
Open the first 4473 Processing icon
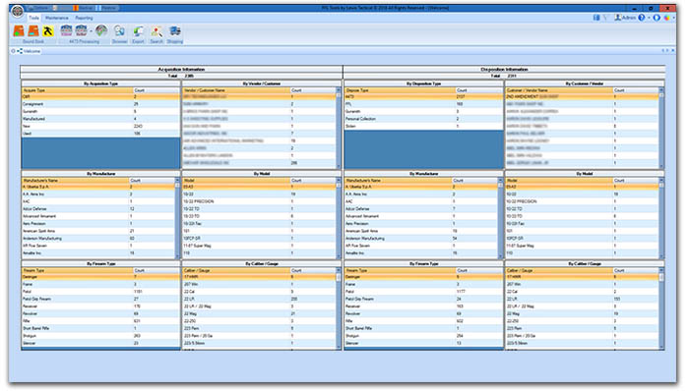pos(66,30)
